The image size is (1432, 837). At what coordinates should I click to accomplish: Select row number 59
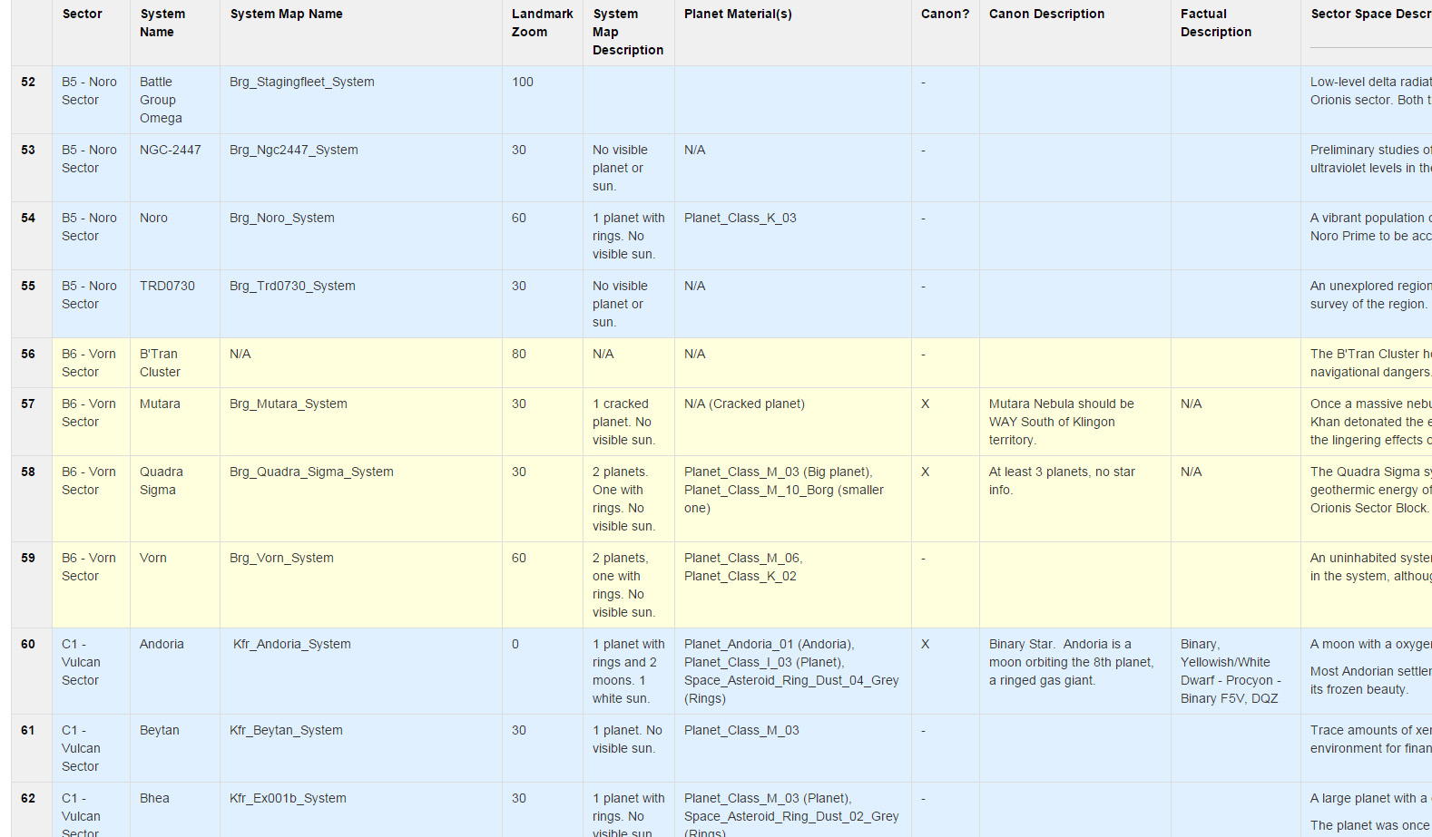[32, 585]
